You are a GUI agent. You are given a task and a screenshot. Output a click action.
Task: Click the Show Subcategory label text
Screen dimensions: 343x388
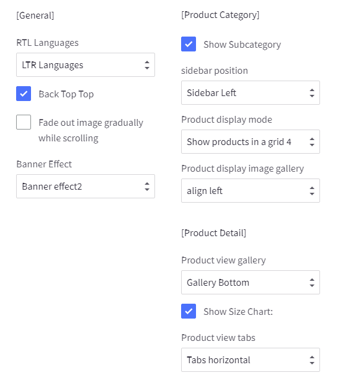pyautogui.click(x=242, y=45)
